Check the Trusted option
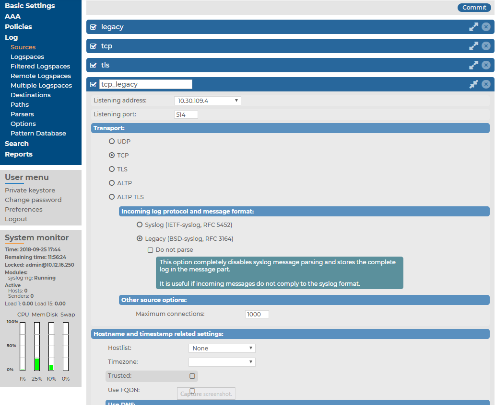This screenshot has height=405, width=495. 192,376
